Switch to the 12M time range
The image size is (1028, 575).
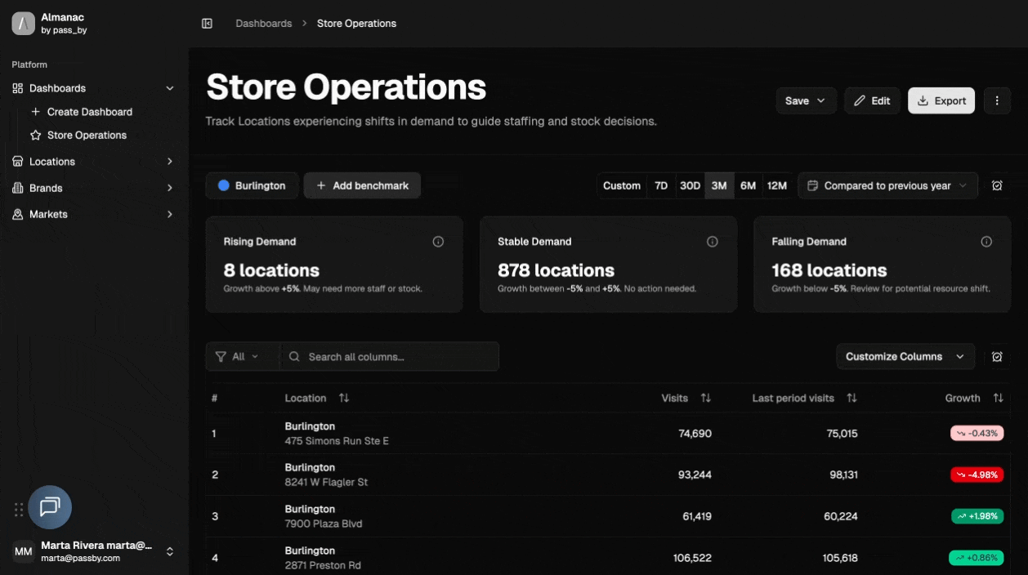click(776, 185)
